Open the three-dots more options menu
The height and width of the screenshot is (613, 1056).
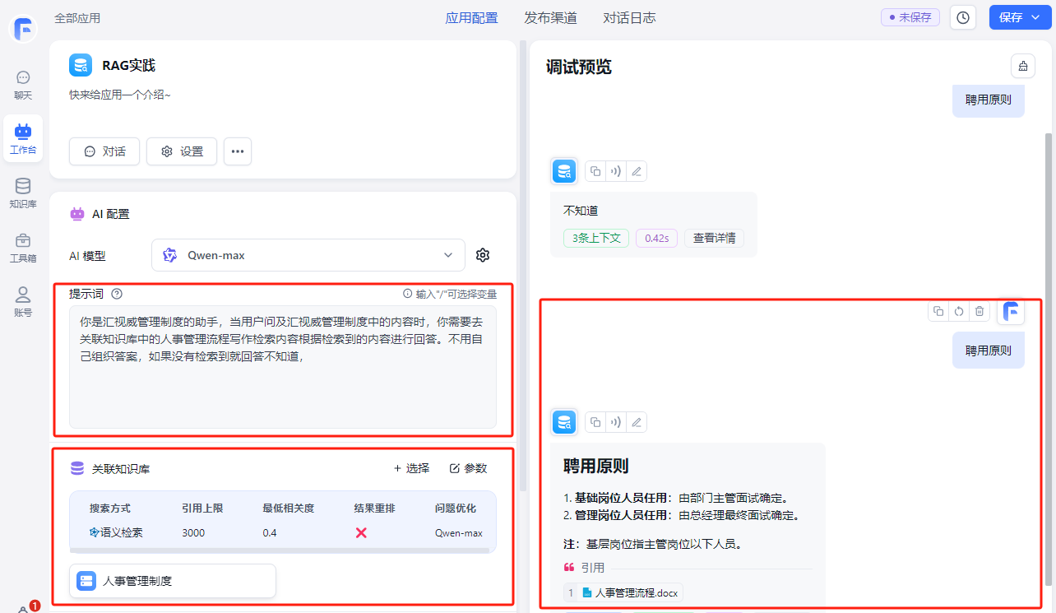pos(238,151)
